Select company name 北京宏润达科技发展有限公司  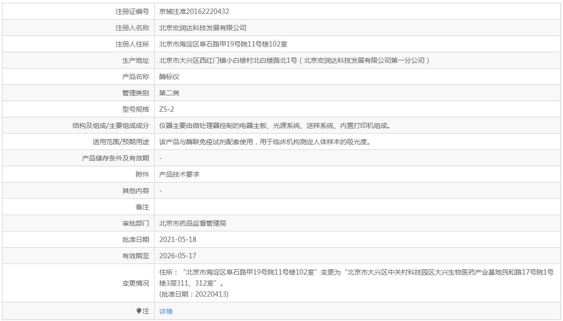(x=203, y=28)
